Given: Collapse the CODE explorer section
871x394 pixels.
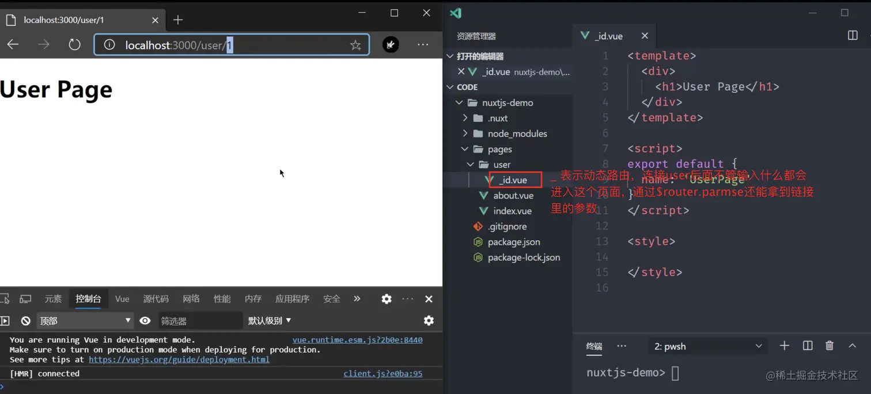Looking at the screenshot, I should click(x=450, y=87).
